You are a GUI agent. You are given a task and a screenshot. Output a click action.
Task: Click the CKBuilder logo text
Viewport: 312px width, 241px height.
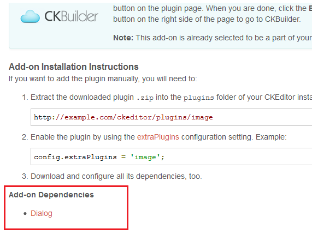71,16
